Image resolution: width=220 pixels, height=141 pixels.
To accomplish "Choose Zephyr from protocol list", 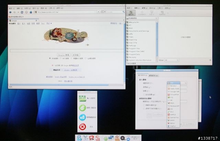I will (x=173, y=126).
